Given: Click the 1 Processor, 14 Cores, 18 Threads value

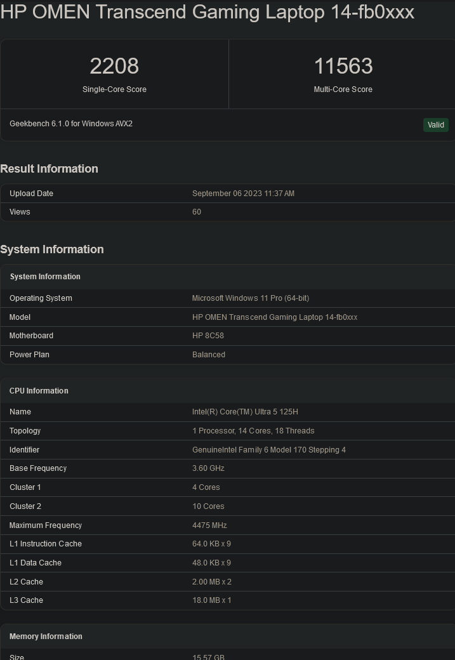Looking at the screenshot, I should (253, 431).
